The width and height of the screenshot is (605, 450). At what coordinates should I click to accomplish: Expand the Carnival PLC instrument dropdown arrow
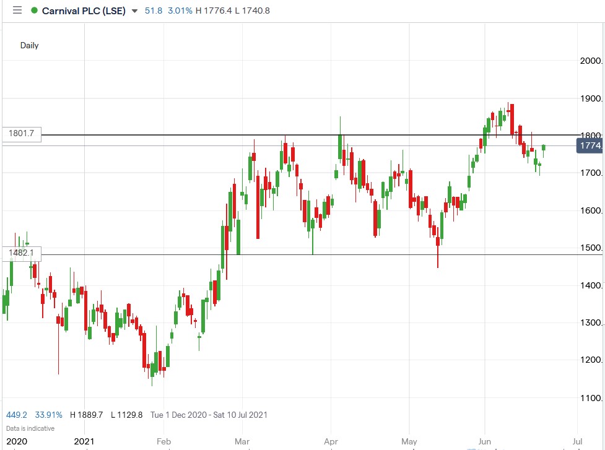pos(134,11)
